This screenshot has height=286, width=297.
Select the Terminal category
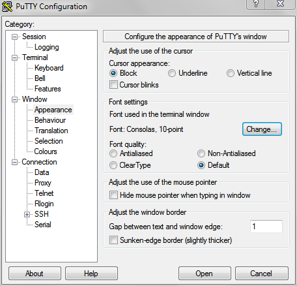click(x=35, y=57)
